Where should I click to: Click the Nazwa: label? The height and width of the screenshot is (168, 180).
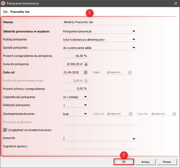pyautogui.click(x=8, y=22)
